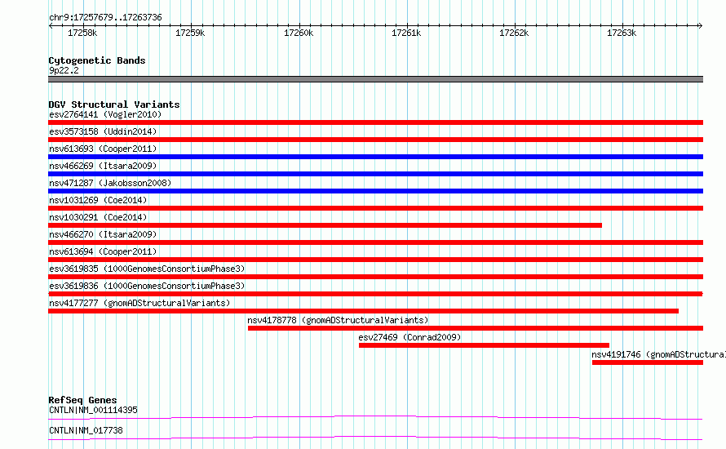
Task: Select the blue bar under nsv471287
Action: click(375, 191)
